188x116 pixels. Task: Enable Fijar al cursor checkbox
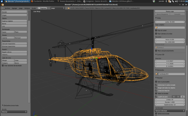coord(156,30)
